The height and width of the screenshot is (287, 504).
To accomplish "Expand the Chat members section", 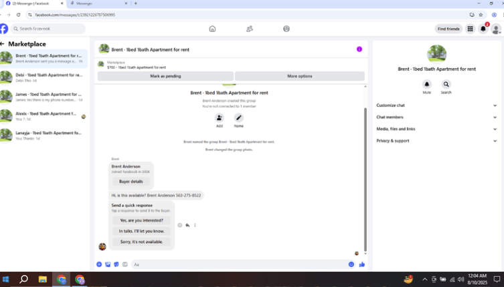I will click(x=436, y=117).
